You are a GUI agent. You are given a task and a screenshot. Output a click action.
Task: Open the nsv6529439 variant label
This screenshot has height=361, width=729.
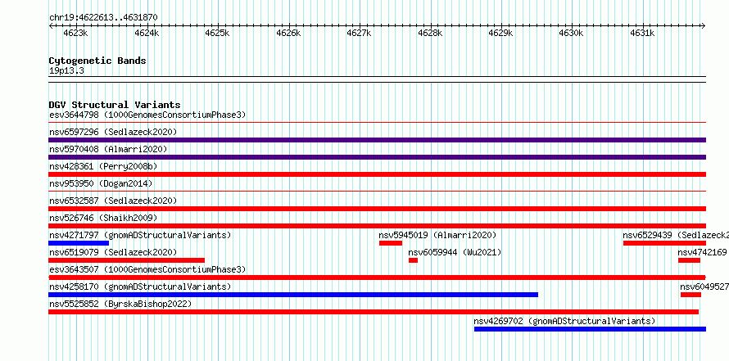coord(676,235)
